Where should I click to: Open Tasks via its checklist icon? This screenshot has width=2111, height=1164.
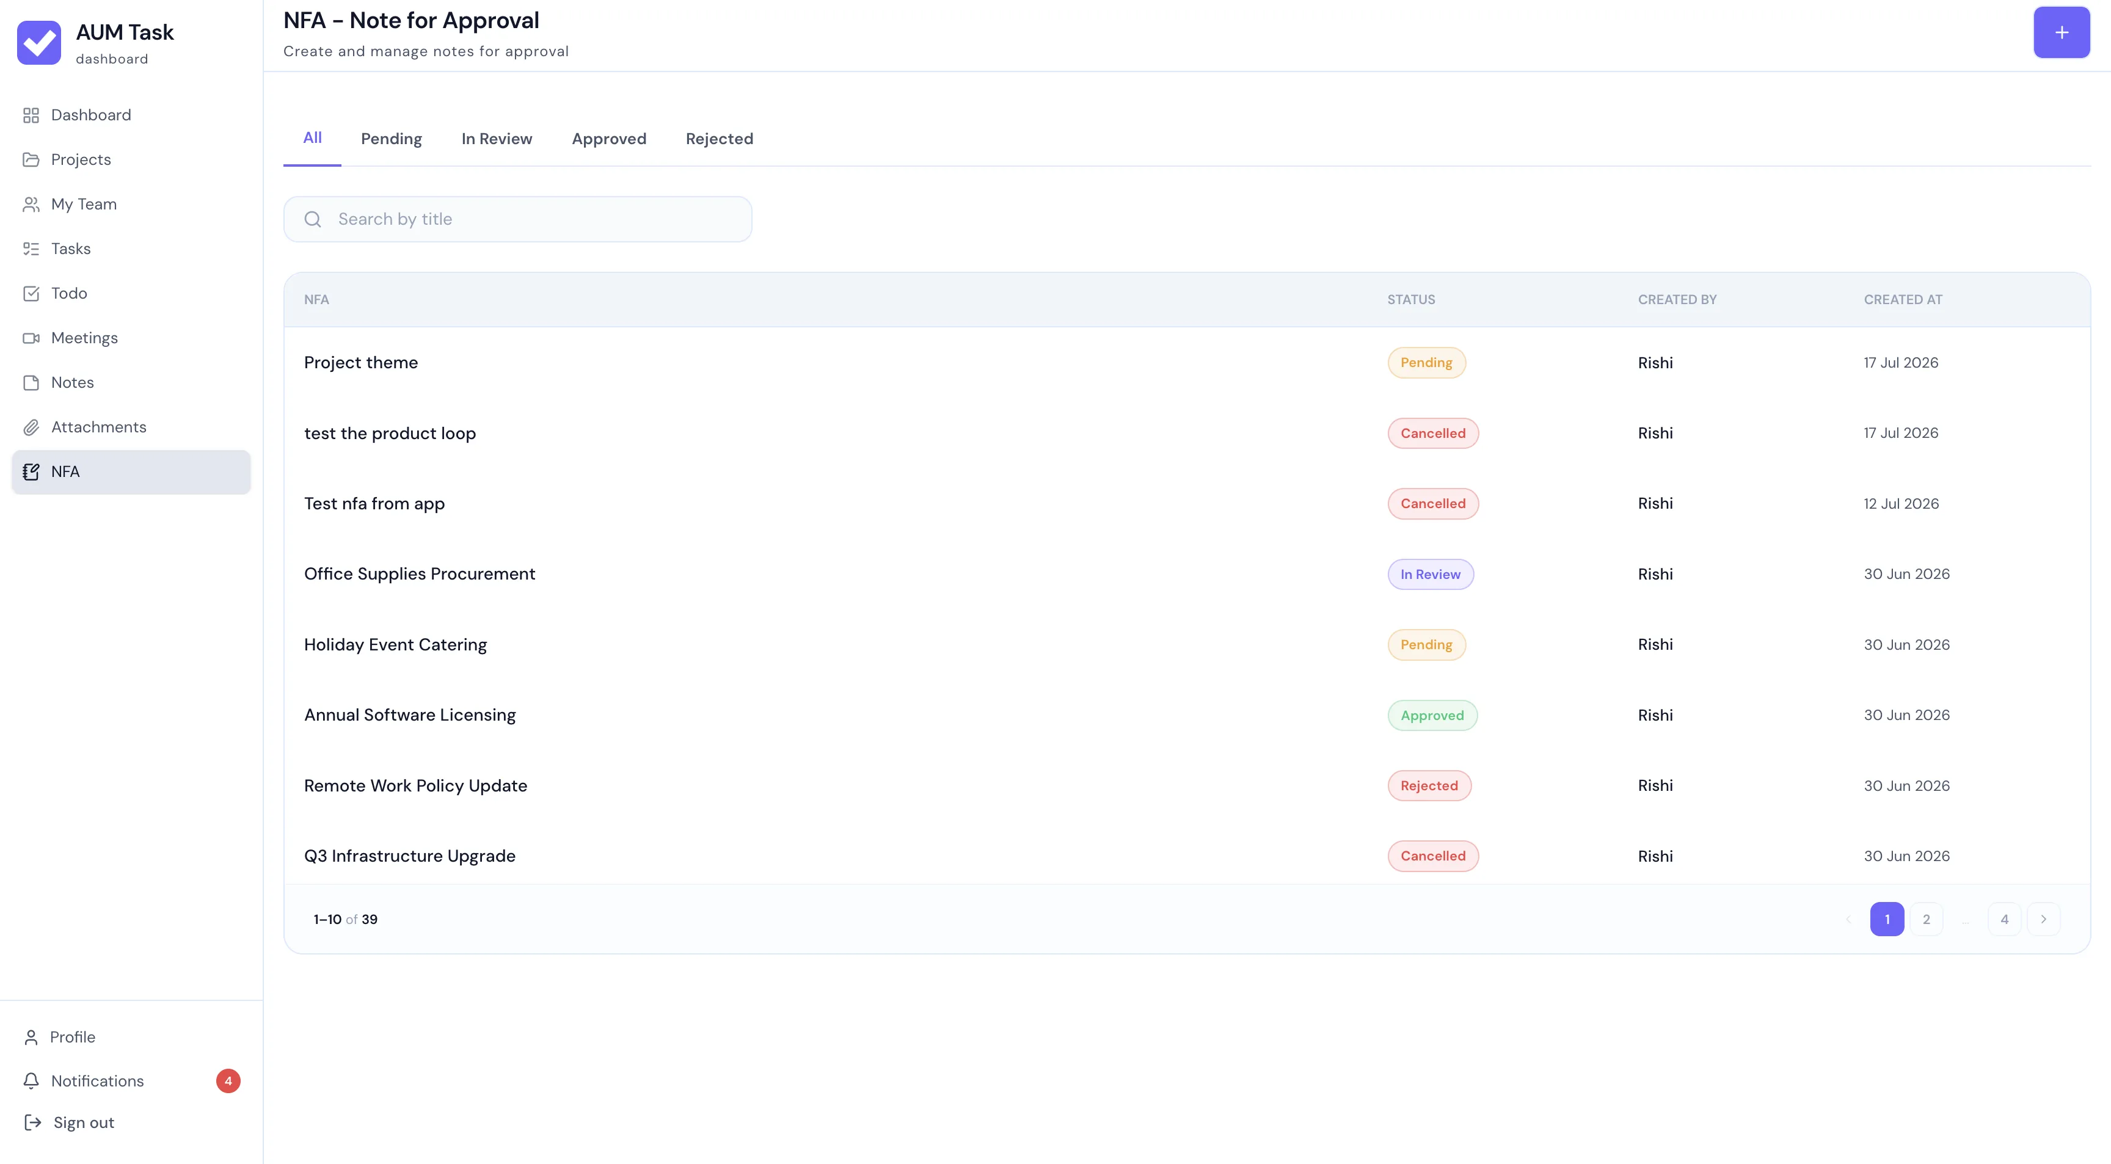point(31,249)
